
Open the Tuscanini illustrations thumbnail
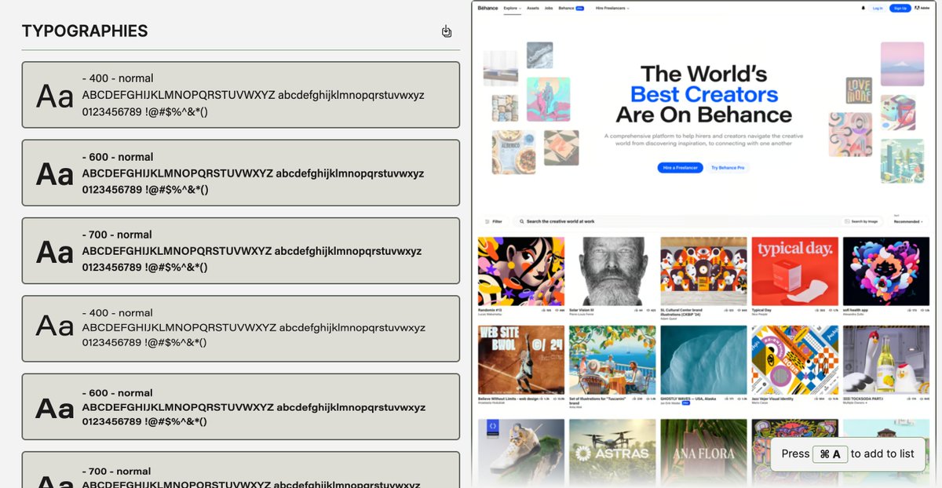click(x=612, y=360)
